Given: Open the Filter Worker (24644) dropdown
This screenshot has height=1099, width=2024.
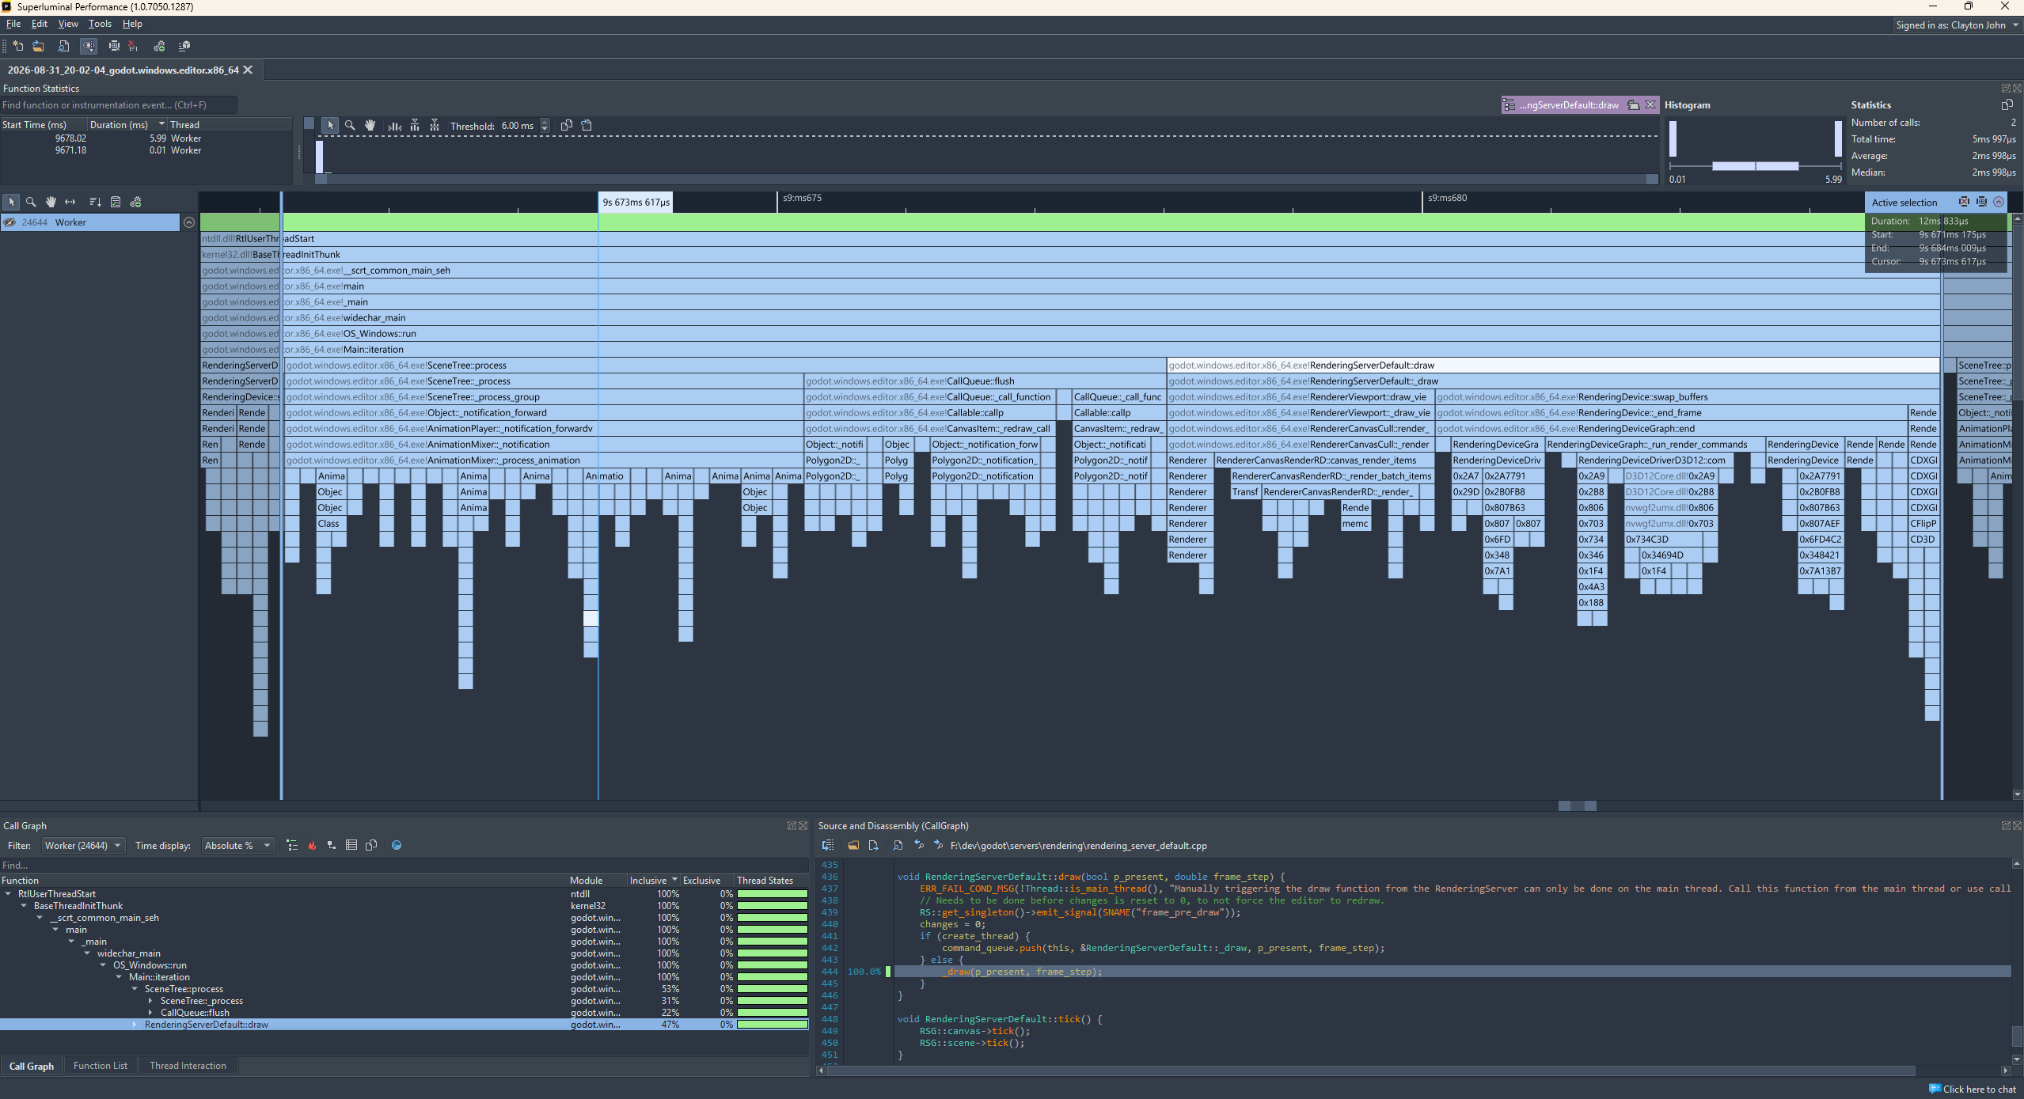Looking at the screenshot, I should pos(83,845).
